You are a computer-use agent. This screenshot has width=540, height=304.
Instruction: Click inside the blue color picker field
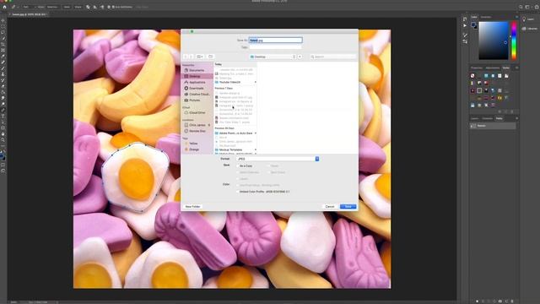[x=493, y=41]
